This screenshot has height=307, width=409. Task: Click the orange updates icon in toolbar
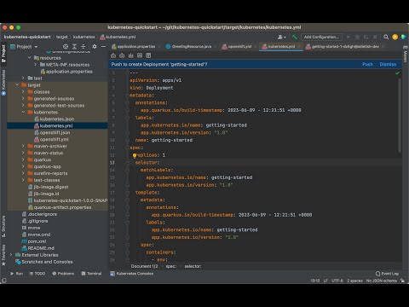coord(395,37)
